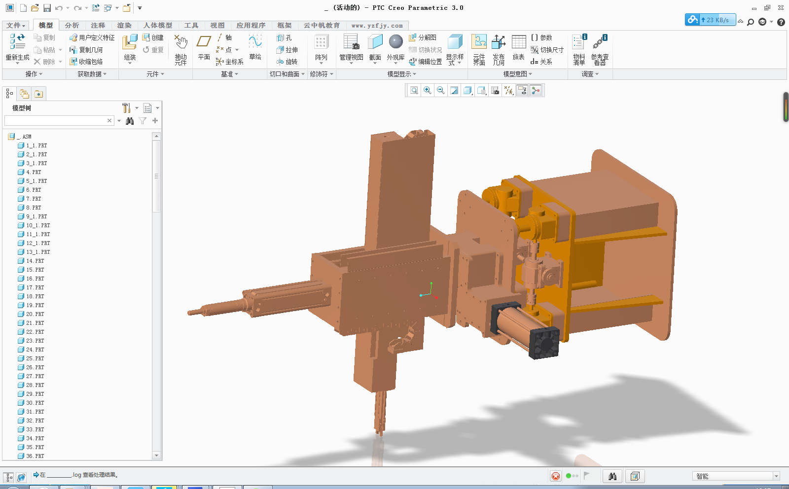This screenshot has width=789, height=489.
Task: Expand the 模型意图 (Model Intent) group
Action: pos(517,74)
